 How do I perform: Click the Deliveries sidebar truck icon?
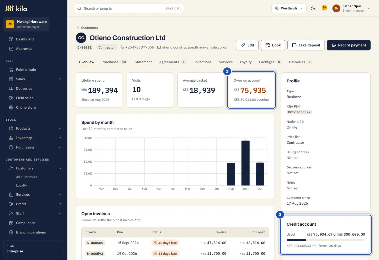point(11,88)
